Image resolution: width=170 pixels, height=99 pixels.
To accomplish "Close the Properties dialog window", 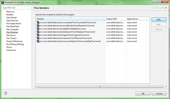I will tap(165, 2).
